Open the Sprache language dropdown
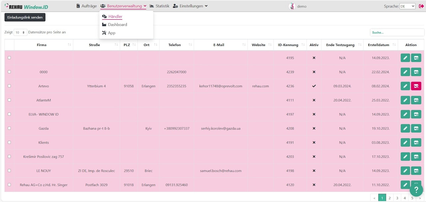This screenshot has width=426, height=202. pyautogui.click(x=407, y=6)
